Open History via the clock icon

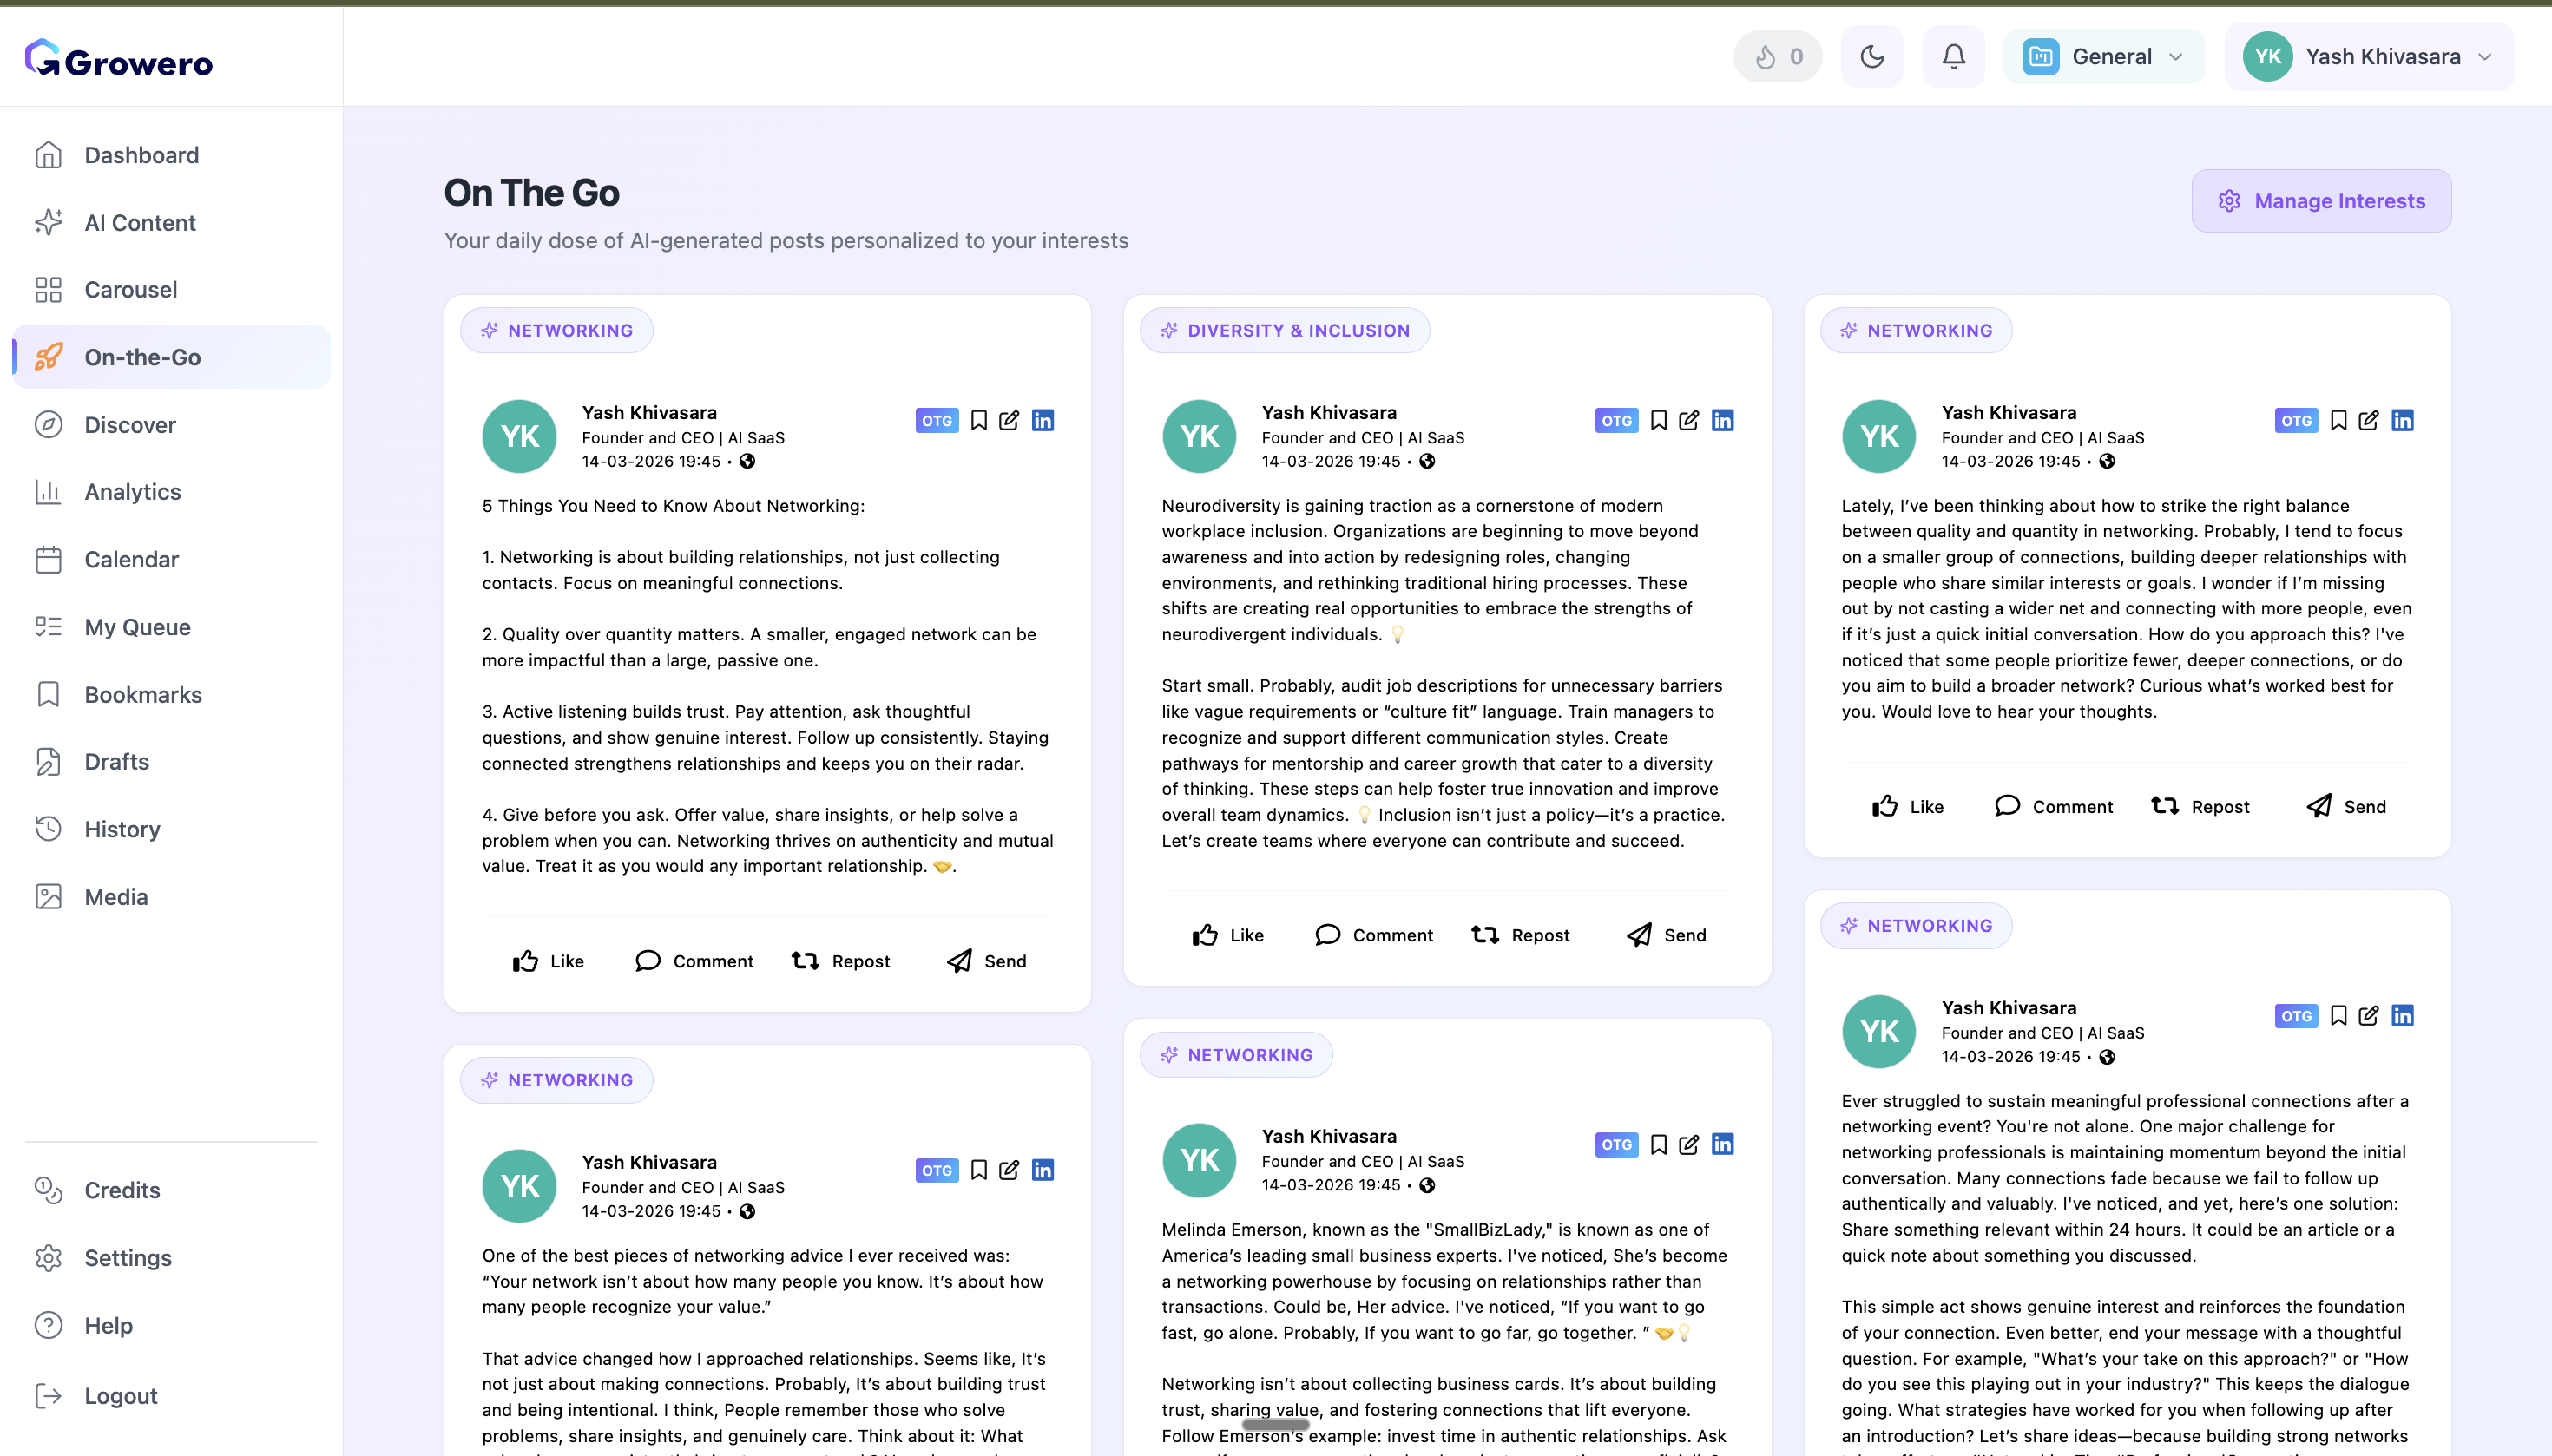(122, 829)
